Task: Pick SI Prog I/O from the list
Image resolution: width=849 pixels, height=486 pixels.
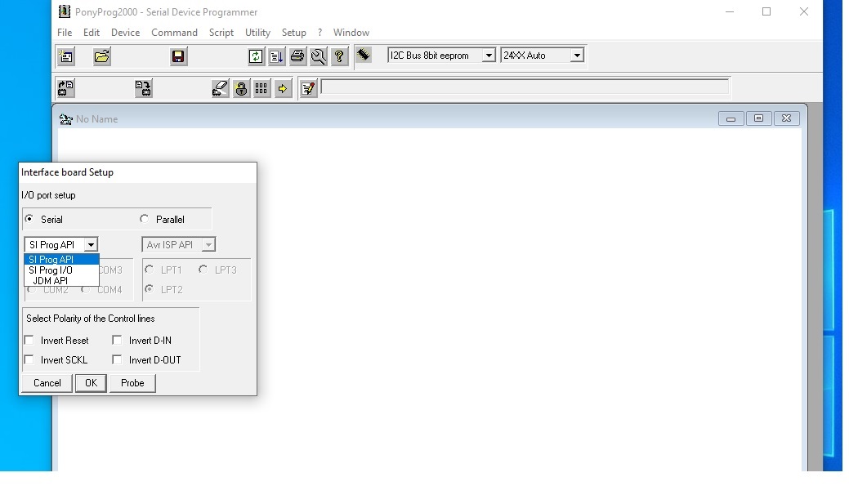Action: 62,270
